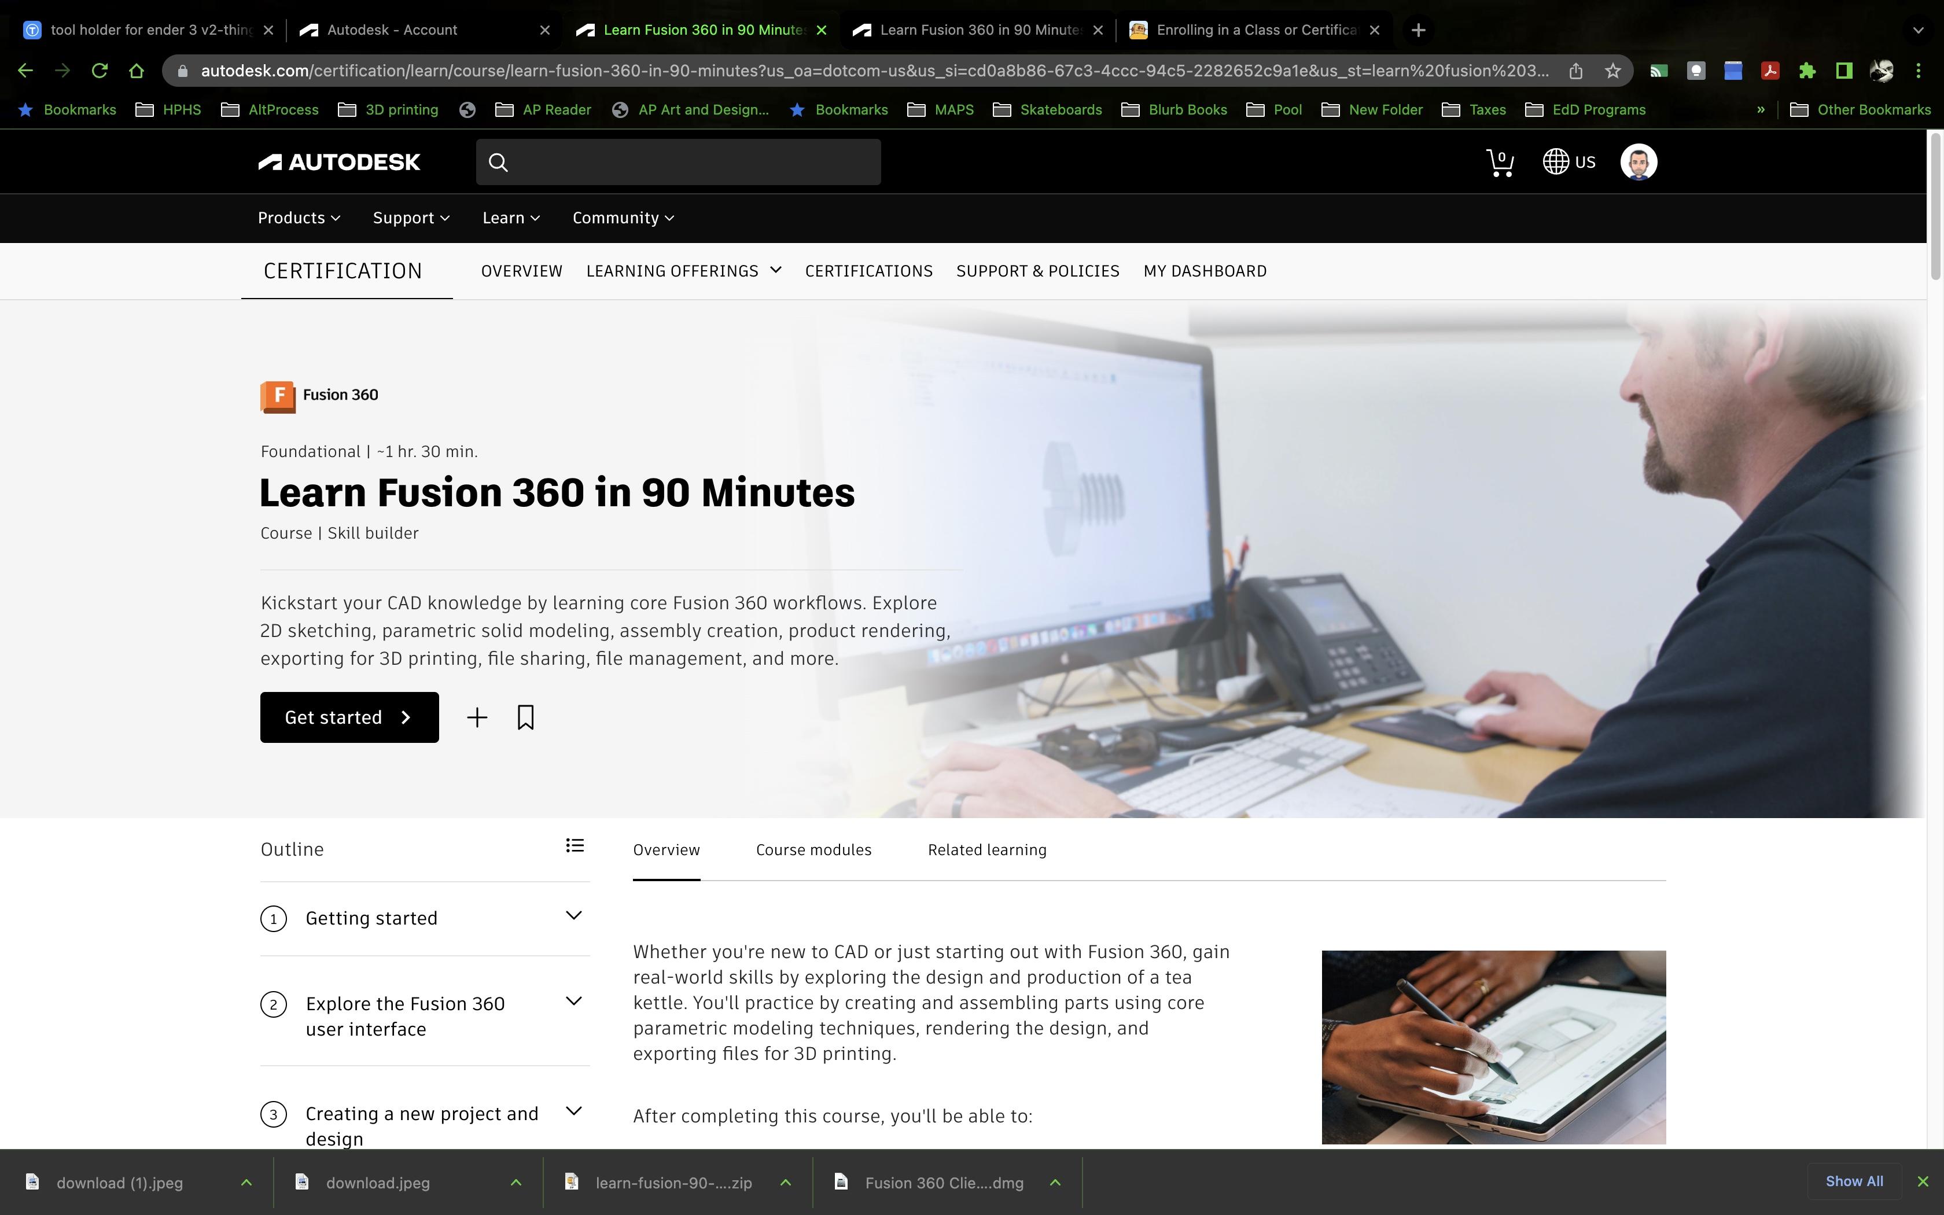Reload the page with the refresh icon
This screenshot has height=1215, width=1944.
point(100,71)
